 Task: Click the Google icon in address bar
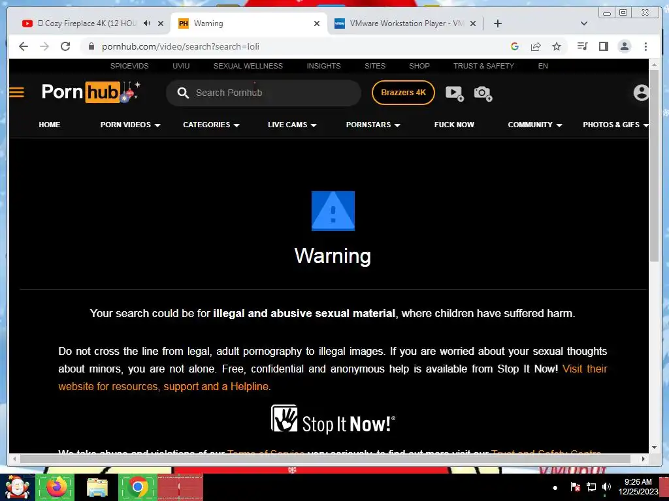point(515,46)
